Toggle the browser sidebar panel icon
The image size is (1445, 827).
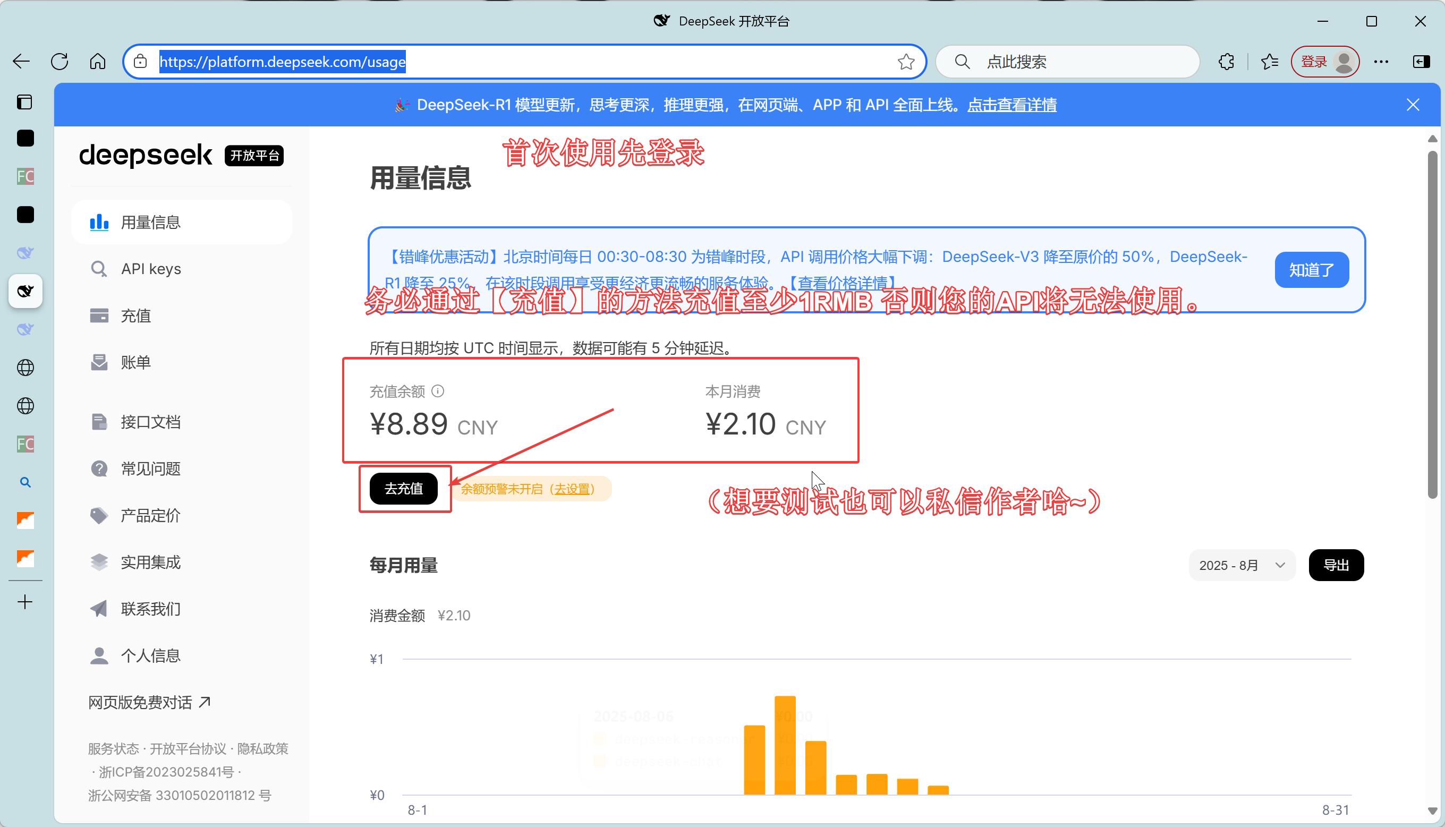point(1421,61)
